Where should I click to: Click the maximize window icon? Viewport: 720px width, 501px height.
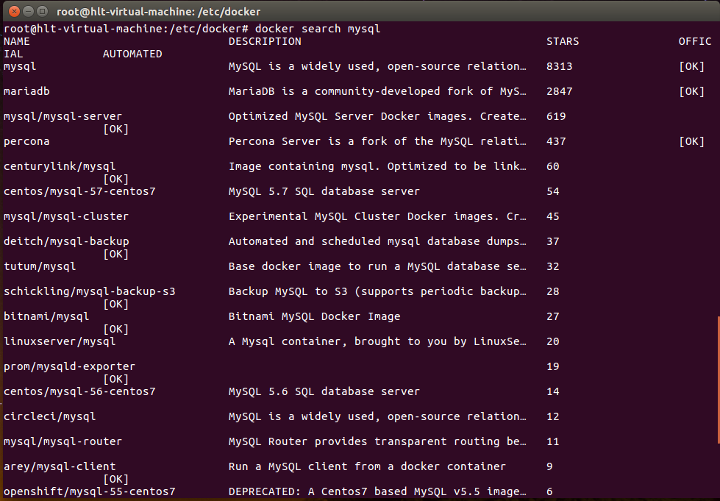click(41, 11)
